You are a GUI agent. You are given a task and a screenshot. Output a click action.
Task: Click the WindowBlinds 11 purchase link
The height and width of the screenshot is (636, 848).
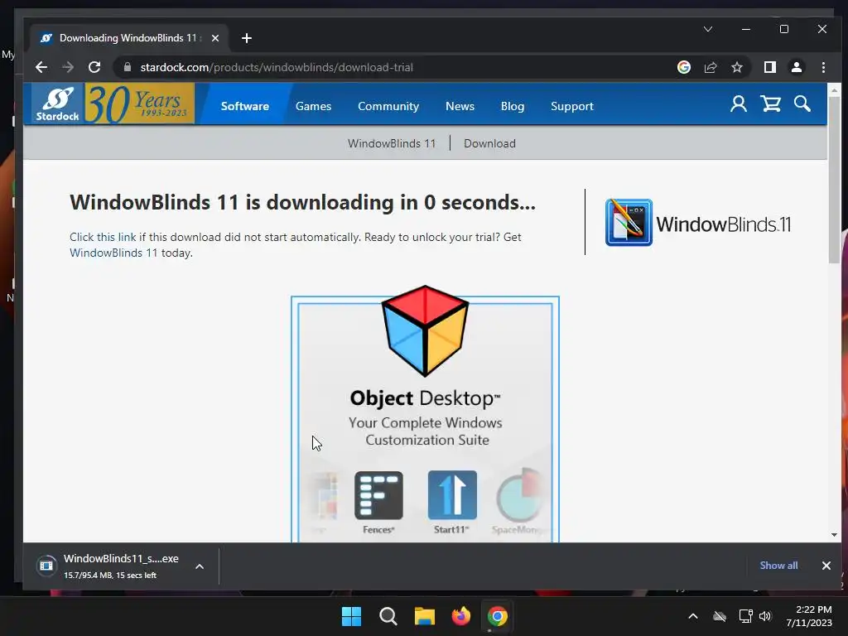pos(113,253)
